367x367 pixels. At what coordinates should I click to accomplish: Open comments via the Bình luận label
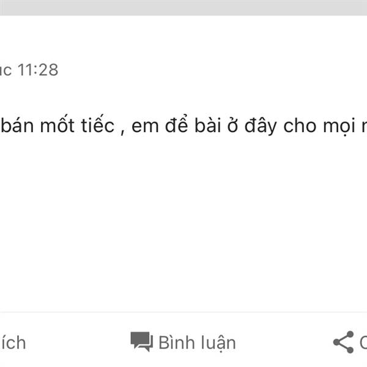197,343
